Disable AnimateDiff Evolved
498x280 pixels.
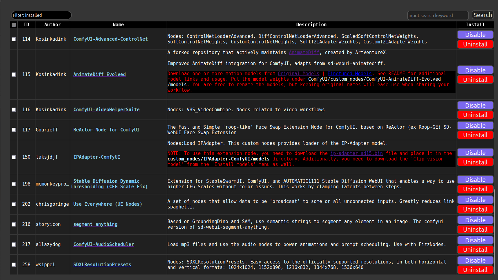pos(475,70)
